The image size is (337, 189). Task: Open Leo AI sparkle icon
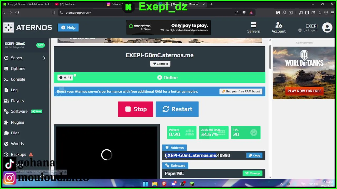click(320, 13)
